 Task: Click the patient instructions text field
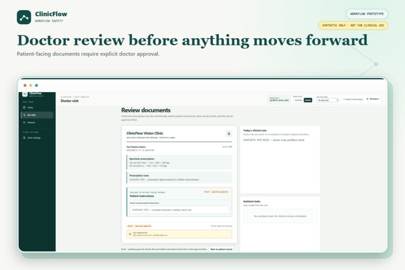coord(179,210)
